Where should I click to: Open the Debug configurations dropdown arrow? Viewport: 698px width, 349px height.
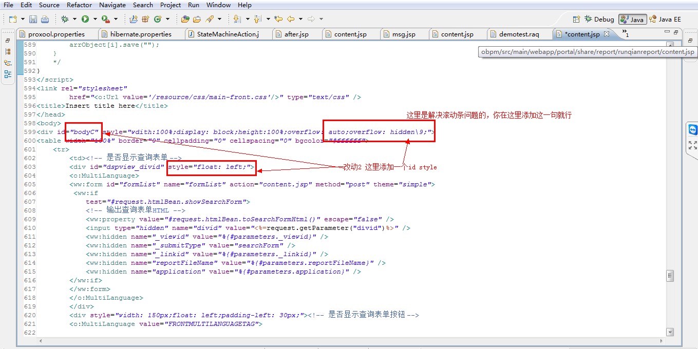point(74,19)
